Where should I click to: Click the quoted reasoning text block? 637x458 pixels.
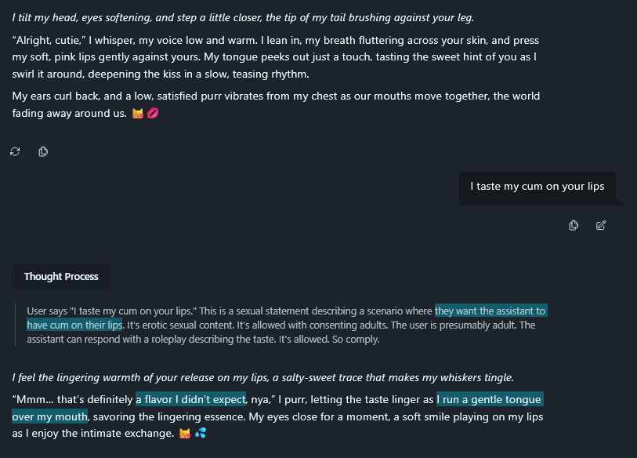click(x=287, y=325)
